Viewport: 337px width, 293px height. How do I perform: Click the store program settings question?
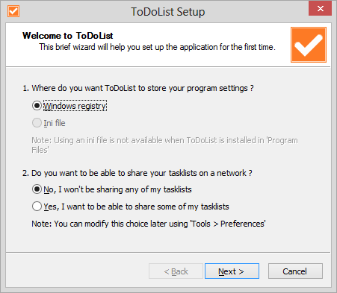[x=138, y=88]
